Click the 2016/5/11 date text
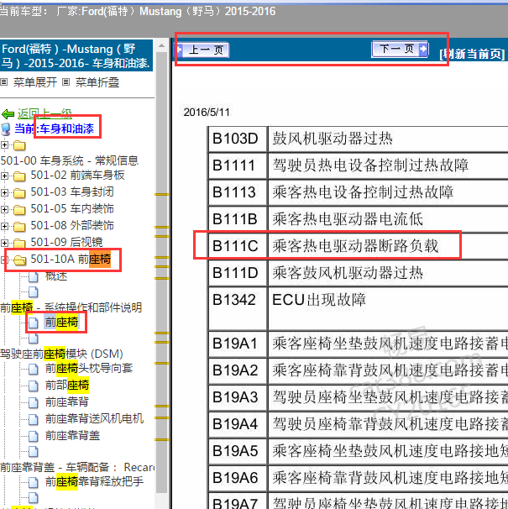Screen dimensions: 508x509 [207, 113]
